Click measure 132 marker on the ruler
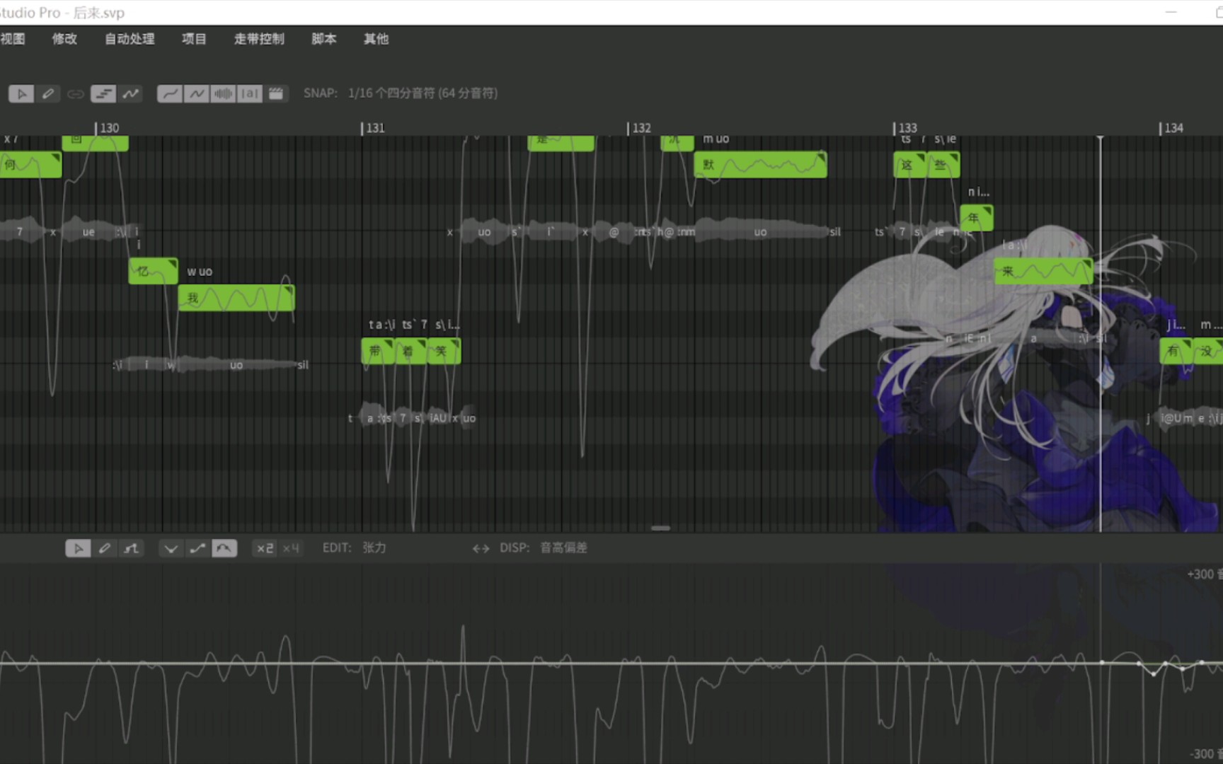The height and width of the screenshot is (764, 1223). point(640,128)
